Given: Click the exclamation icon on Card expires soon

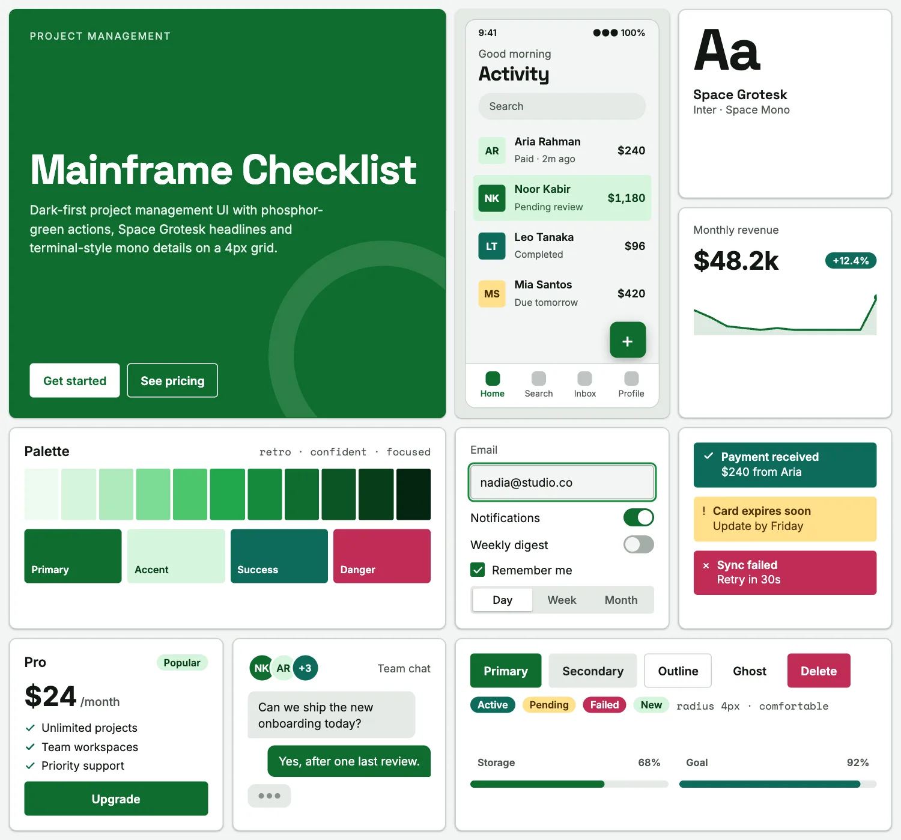Looking at the screenshot, I should tap(704, 511).
